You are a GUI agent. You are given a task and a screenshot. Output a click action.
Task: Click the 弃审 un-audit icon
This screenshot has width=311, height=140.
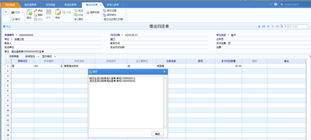64,12
